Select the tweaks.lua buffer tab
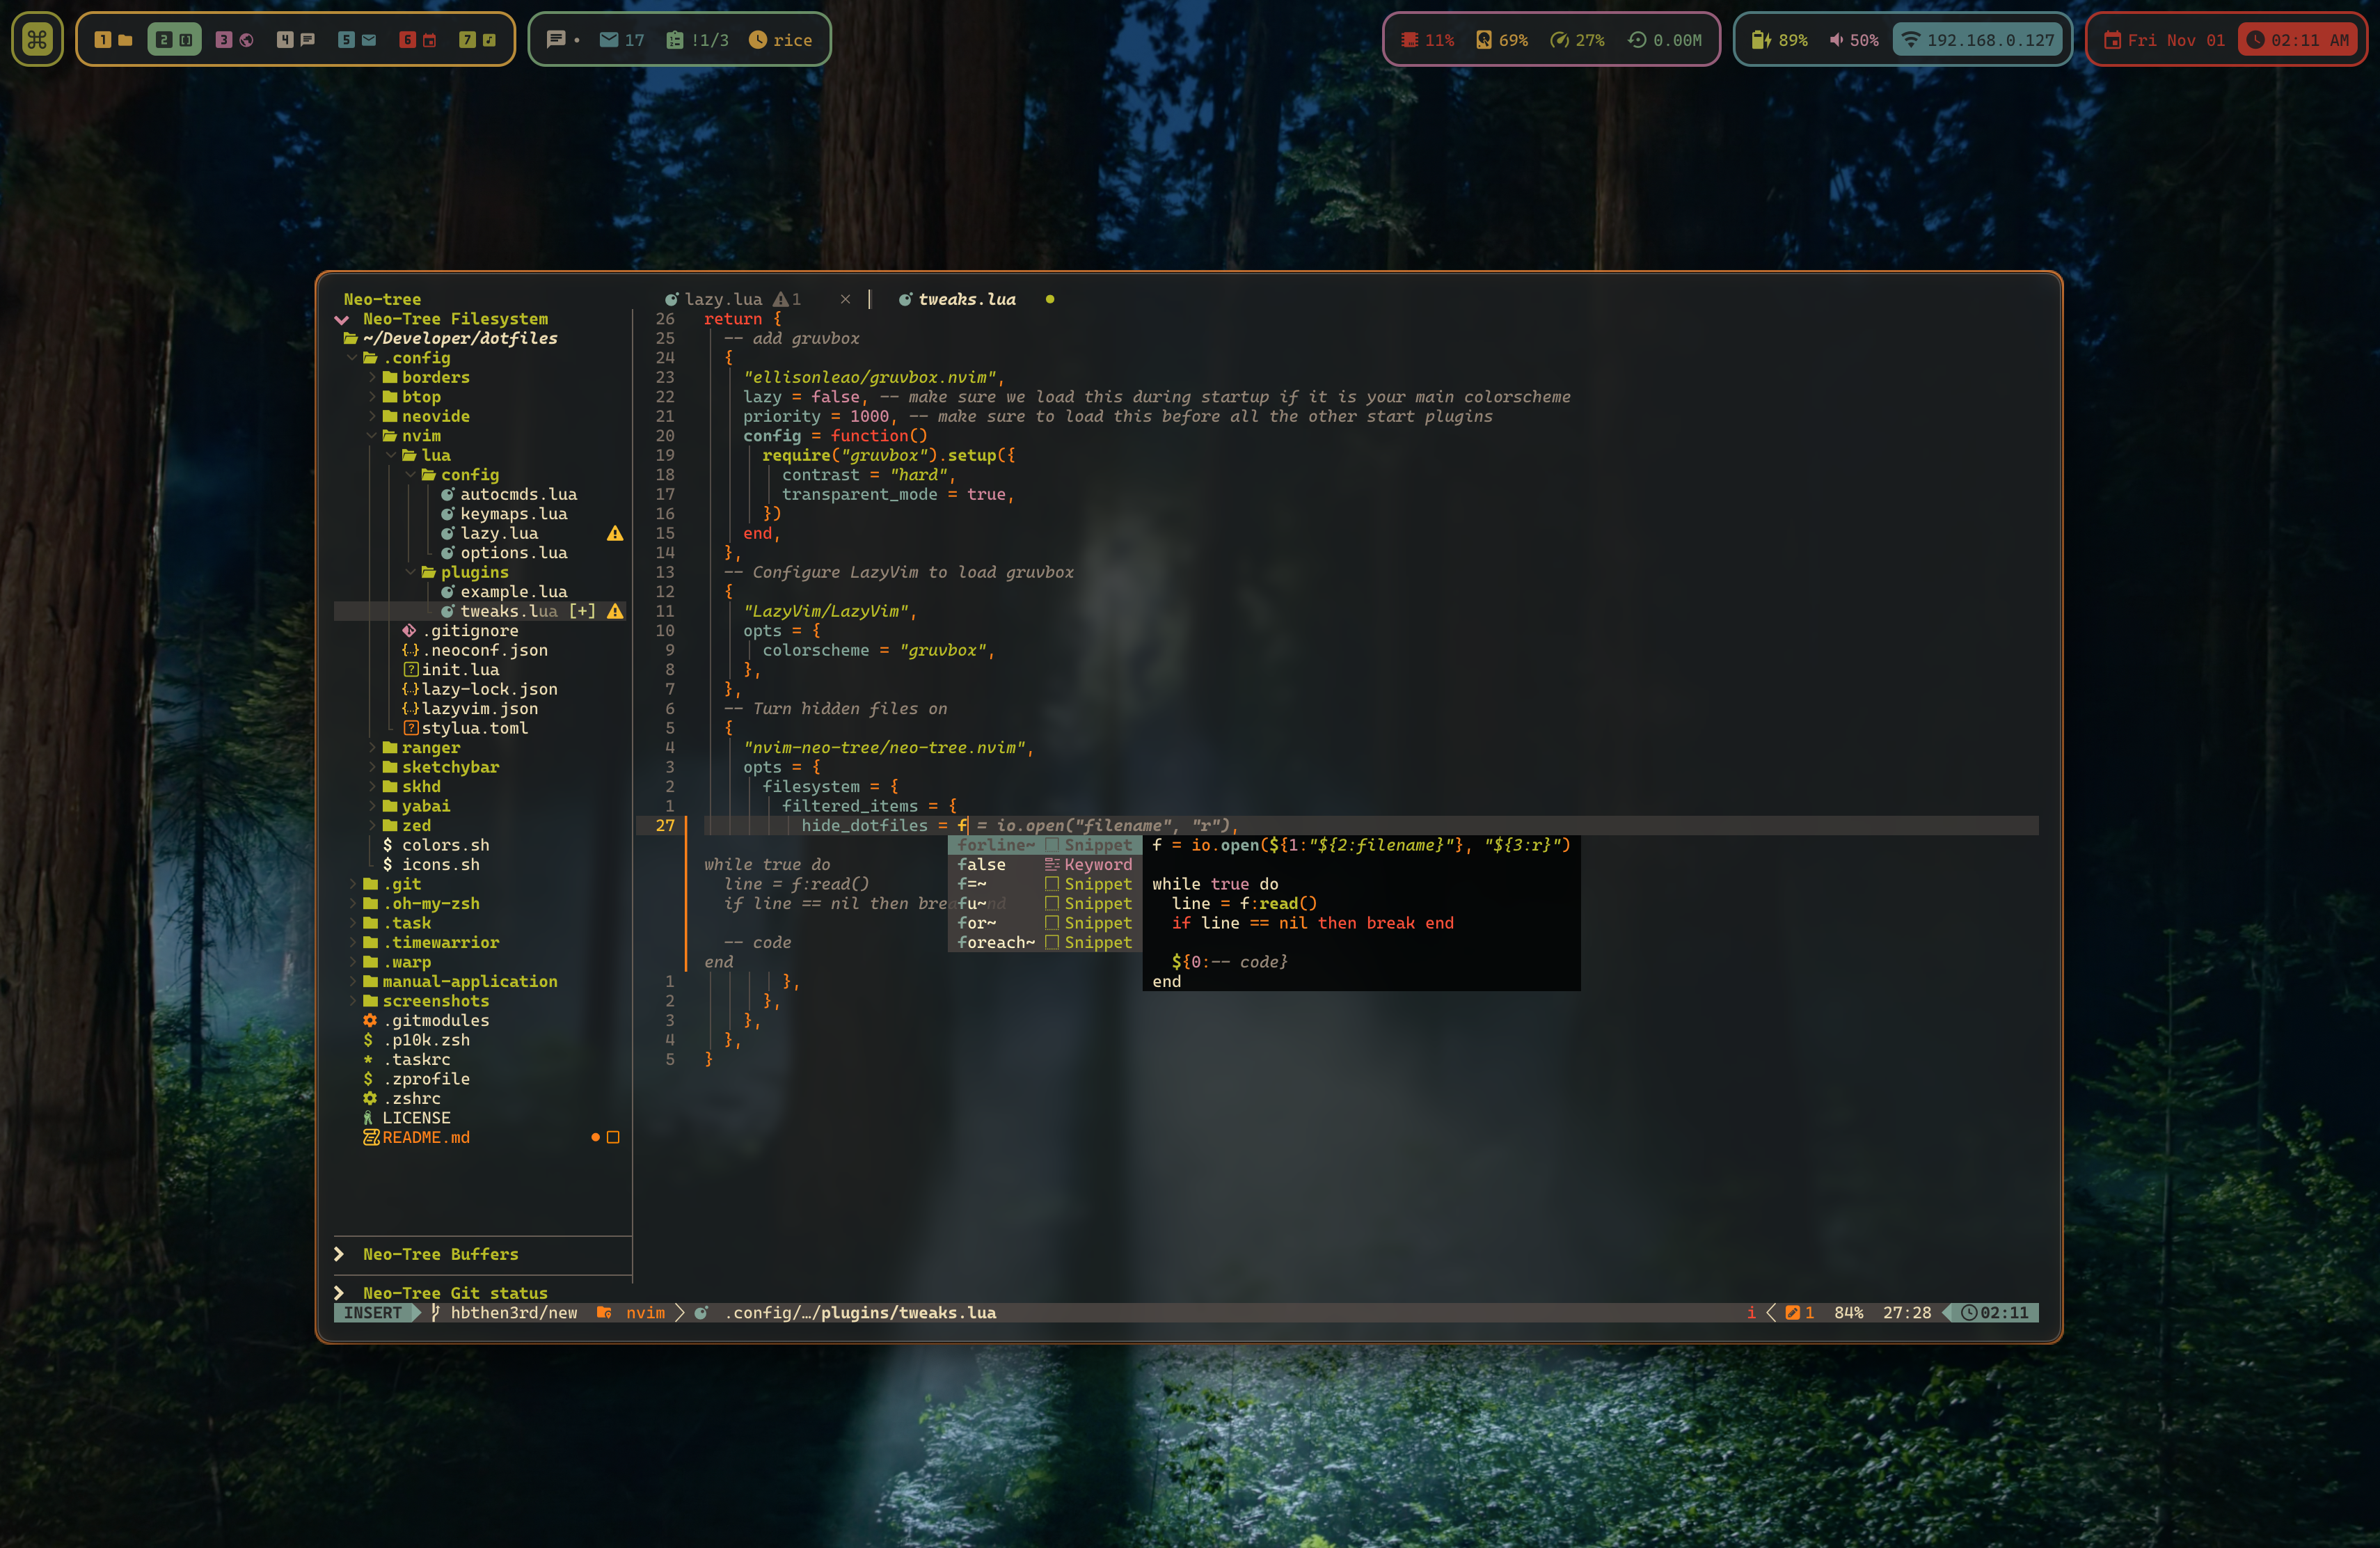 (957, 299)
